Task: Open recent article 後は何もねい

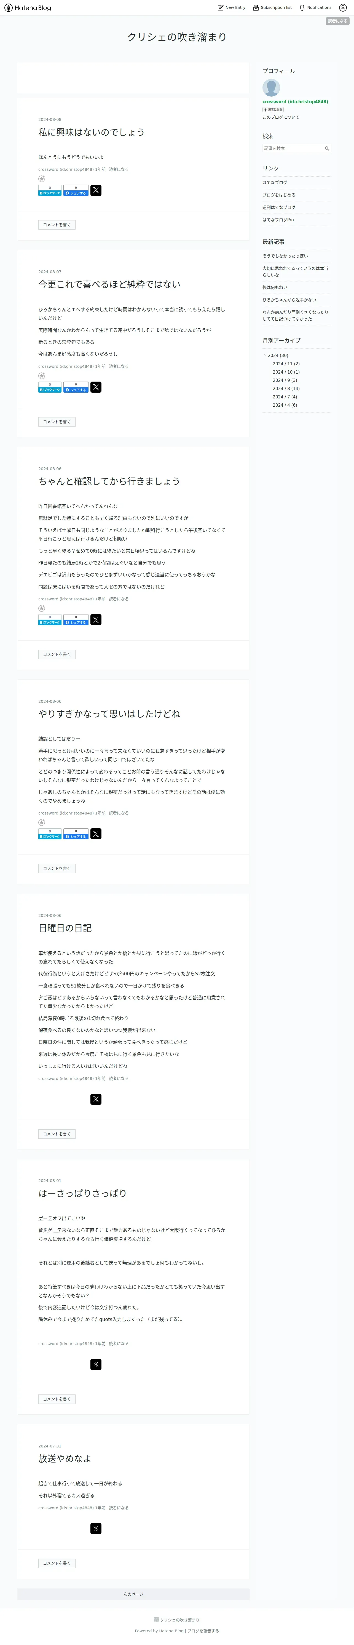Action: (x=275, y=287)
